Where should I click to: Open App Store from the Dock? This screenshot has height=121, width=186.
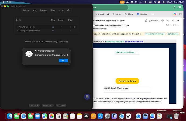coord(100,116)
